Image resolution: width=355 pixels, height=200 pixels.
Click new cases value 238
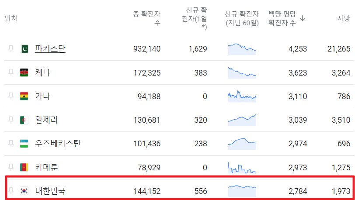tap(201, 144)
